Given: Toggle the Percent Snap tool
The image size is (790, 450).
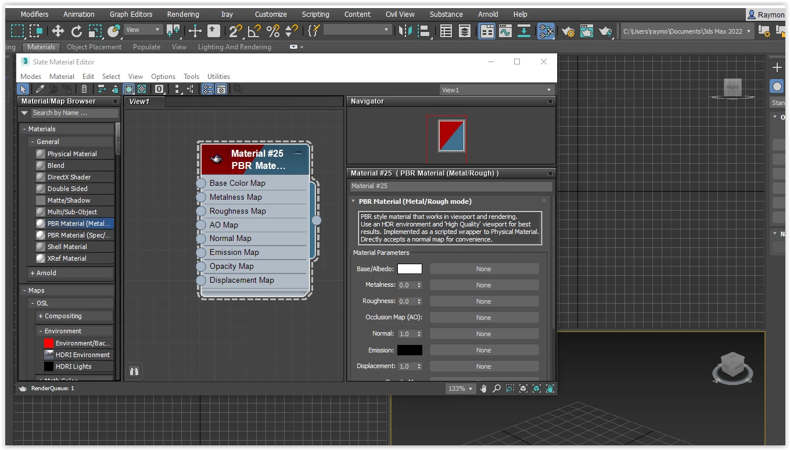Looking at the screenshot, I should [x=272, y=31].
